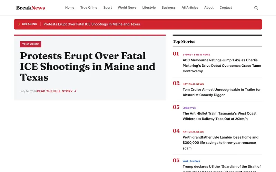276x172 pixels.
Task: Click the breaking banner headline text
Action: [92, 24]
